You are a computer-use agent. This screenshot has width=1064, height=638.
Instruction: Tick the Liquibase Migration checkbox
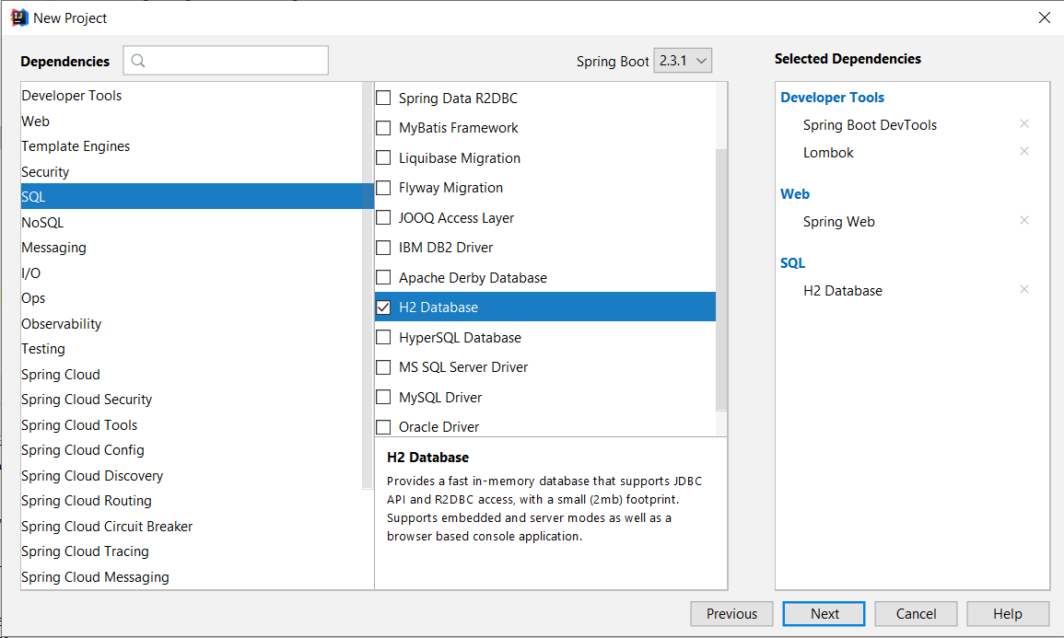[x=383, y=158]
